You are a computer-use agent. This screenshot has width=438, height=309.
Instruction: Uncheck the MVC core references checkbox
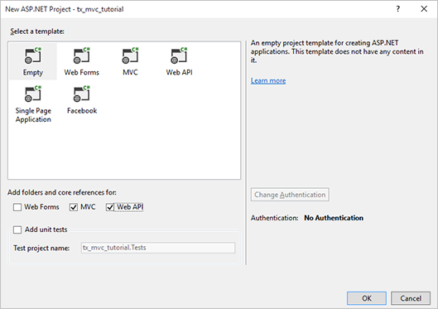[x=74, y=207]
